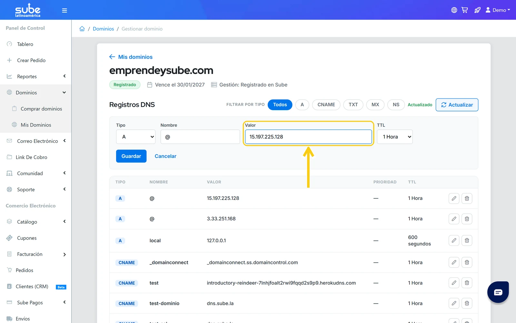Focus the Valor input field

coord(308,137)
